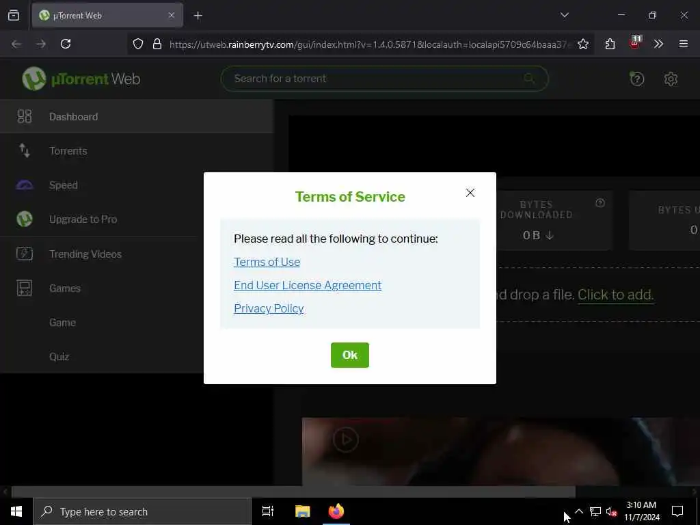Click the Games console icon
The height and width of the screenshot is (525, 700).
coord(25,288)
